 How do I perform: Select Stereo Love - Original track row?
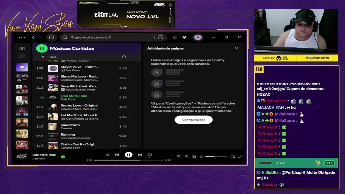point(87,107)
